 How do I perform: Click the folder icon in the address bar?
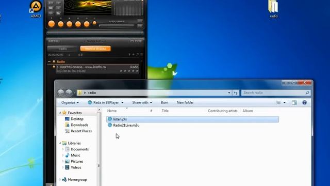[80, 92]
